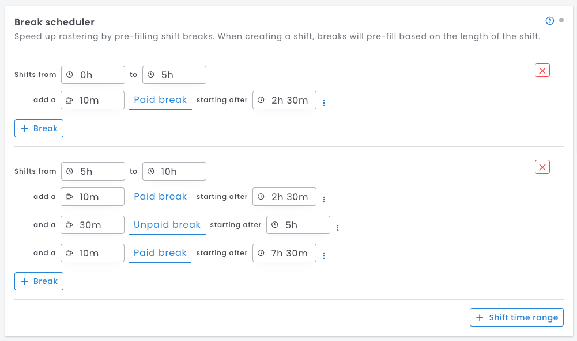
Task: Add a new Shift time range
Action: (516, 317)
